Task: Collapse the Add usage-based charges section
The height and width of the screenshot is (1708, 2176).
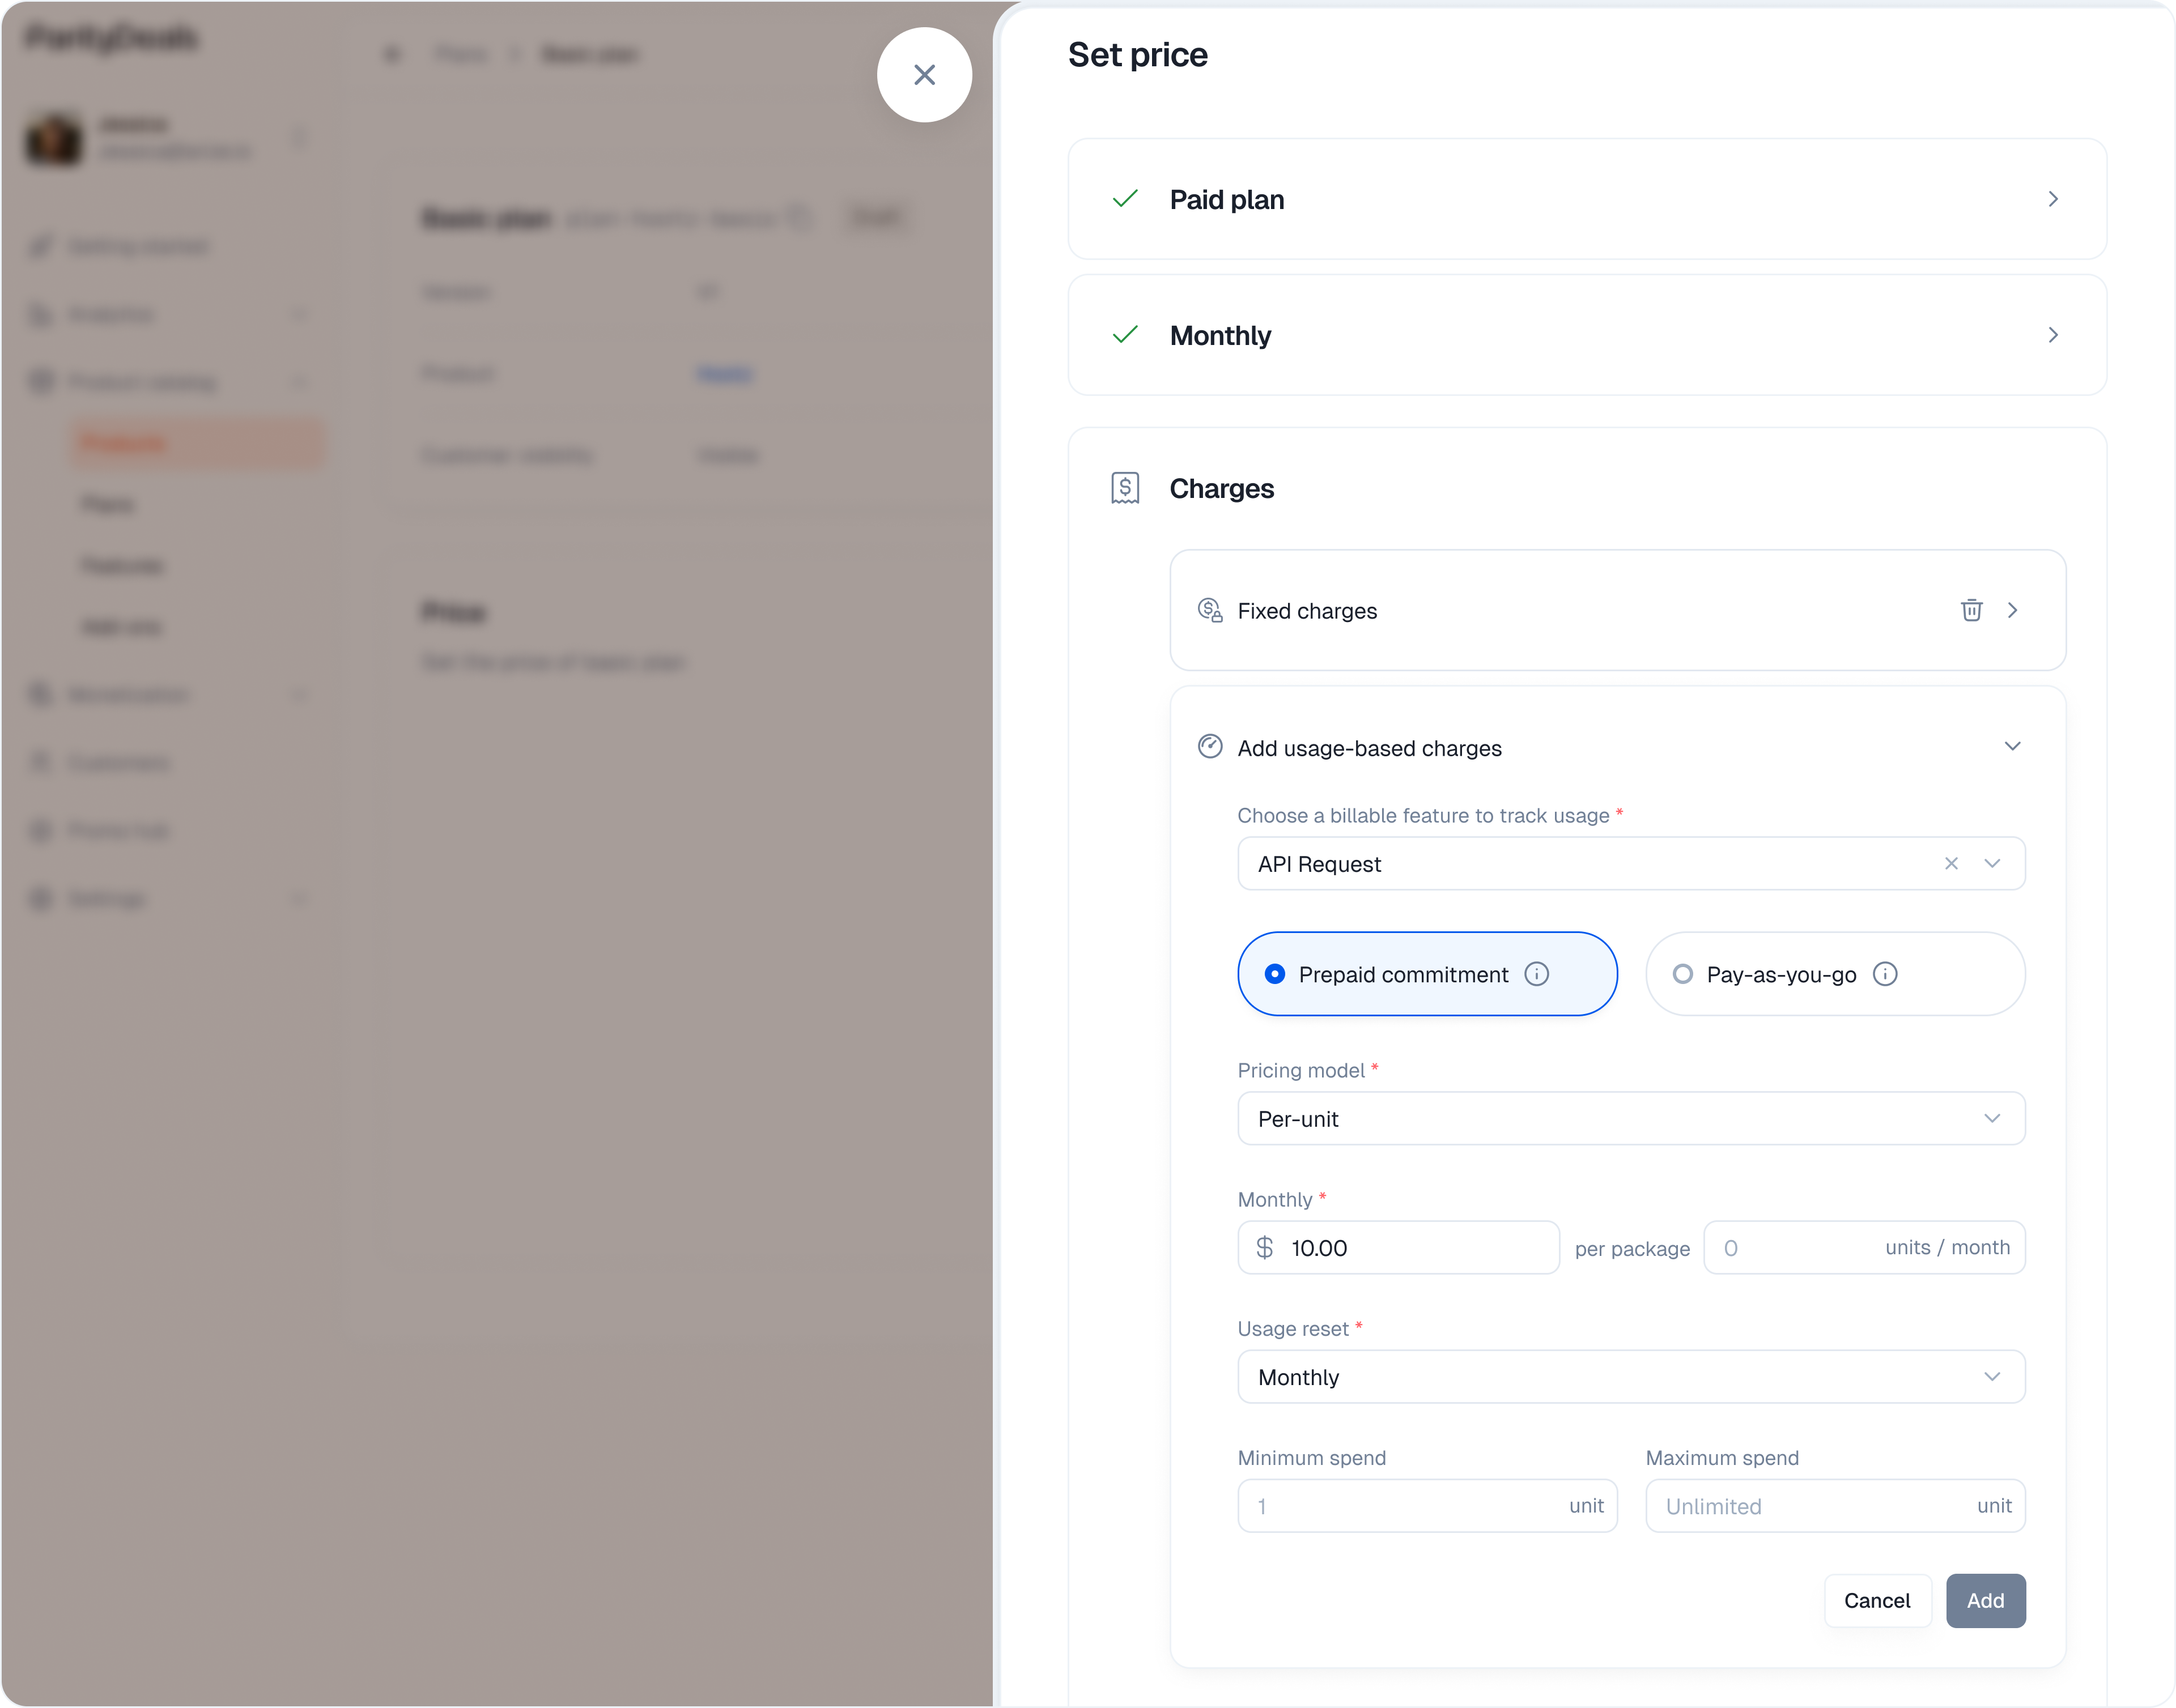Action: [x=2012, y=747]
